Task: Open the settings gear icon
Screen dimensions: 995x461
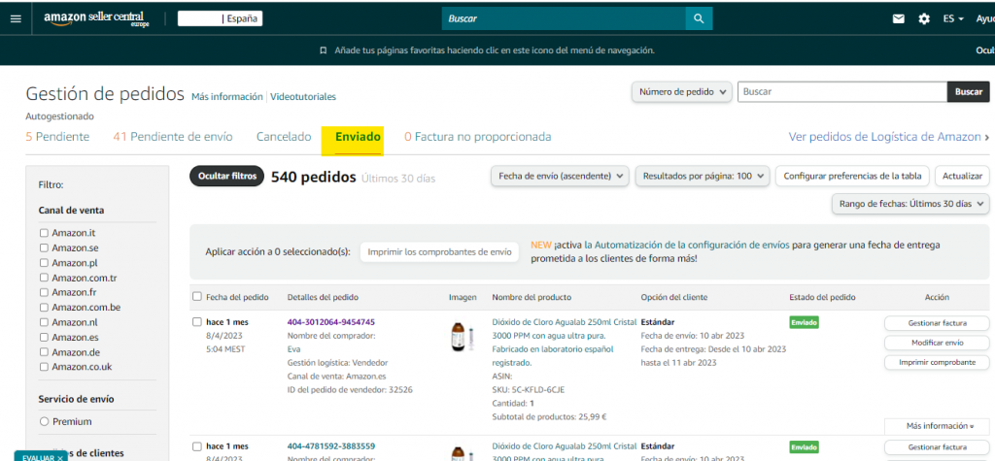Action: (x=924, y=19)
